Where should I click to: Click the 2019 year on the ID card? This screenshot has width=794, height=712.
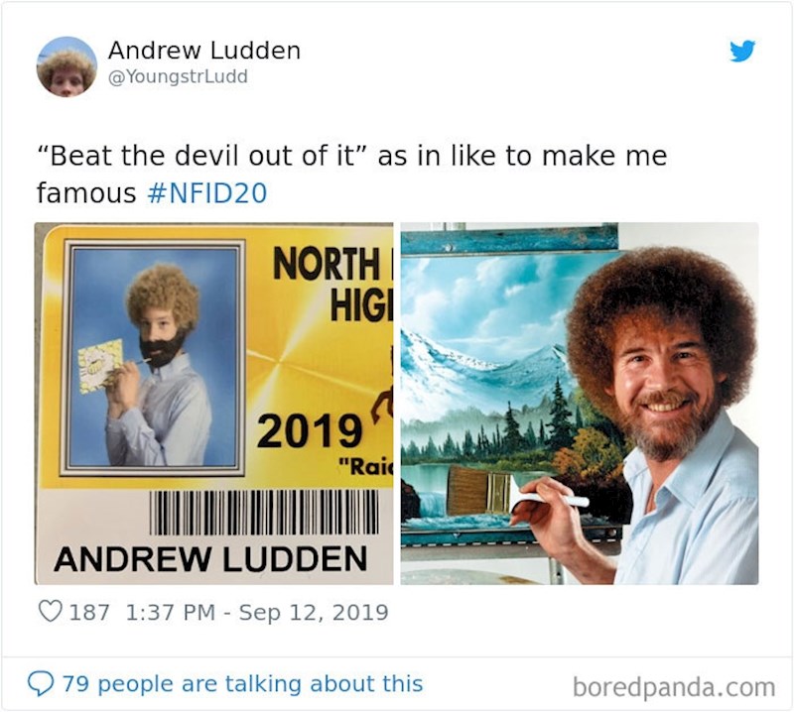pyautogui.click(x=310, y=430)
